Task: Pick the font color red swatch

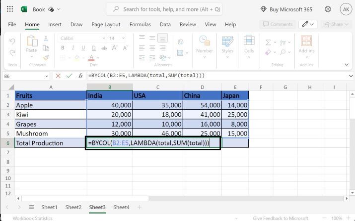Action: (91, 58)
